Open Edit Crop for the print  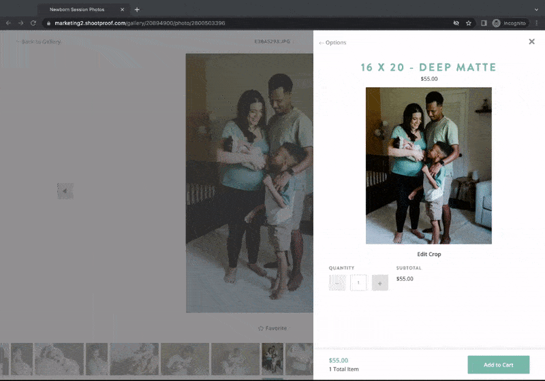coord(429,254)
